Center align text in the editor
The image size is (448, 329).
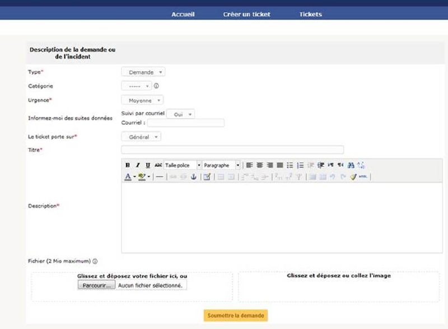[260, 166]
